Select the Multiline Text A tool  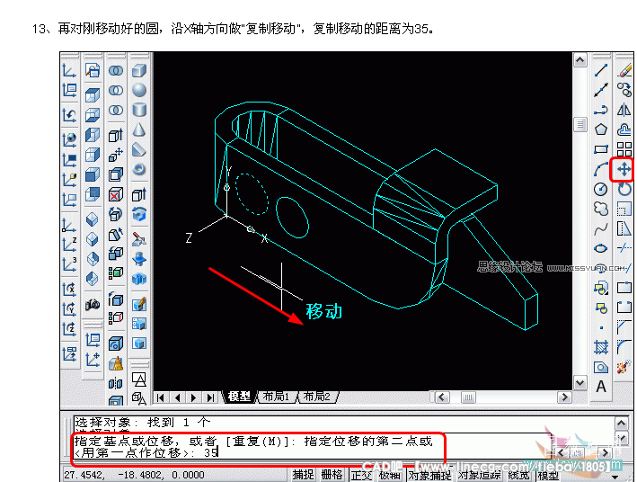tap(601, 387)
